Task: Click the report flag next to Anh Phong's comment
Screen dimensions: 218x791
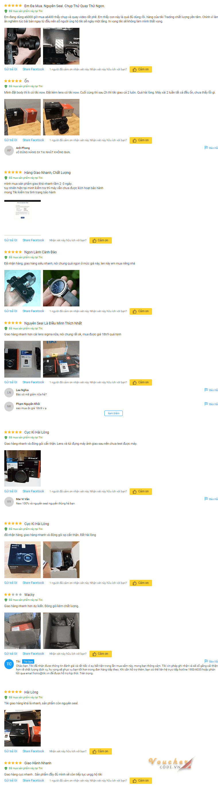Action: [x=211, y=148]
